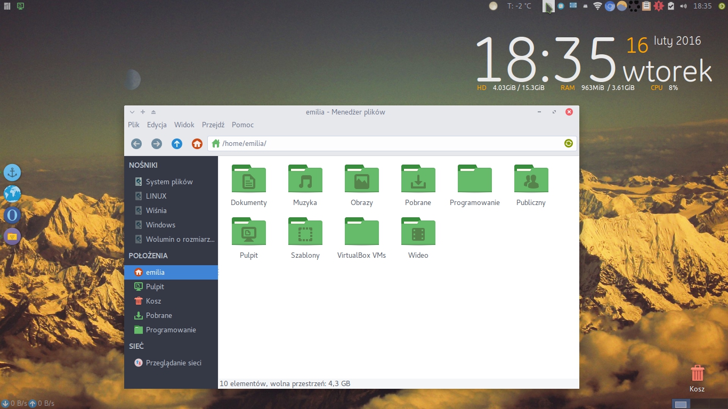Reload the folder with green refresh icon
The width and height of the screenshot is (728, 409).
click(569, 143)
